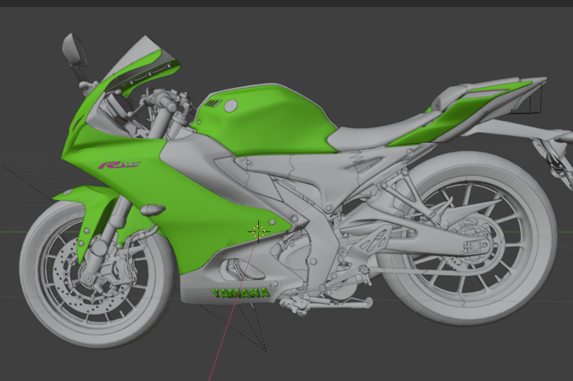Select the front turn signal indicator
The image size is (573, 381).
(153, 209)
